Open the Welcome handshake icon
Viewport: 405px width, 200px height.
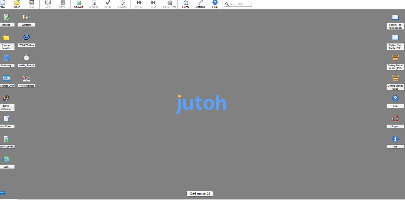[26, 17]
